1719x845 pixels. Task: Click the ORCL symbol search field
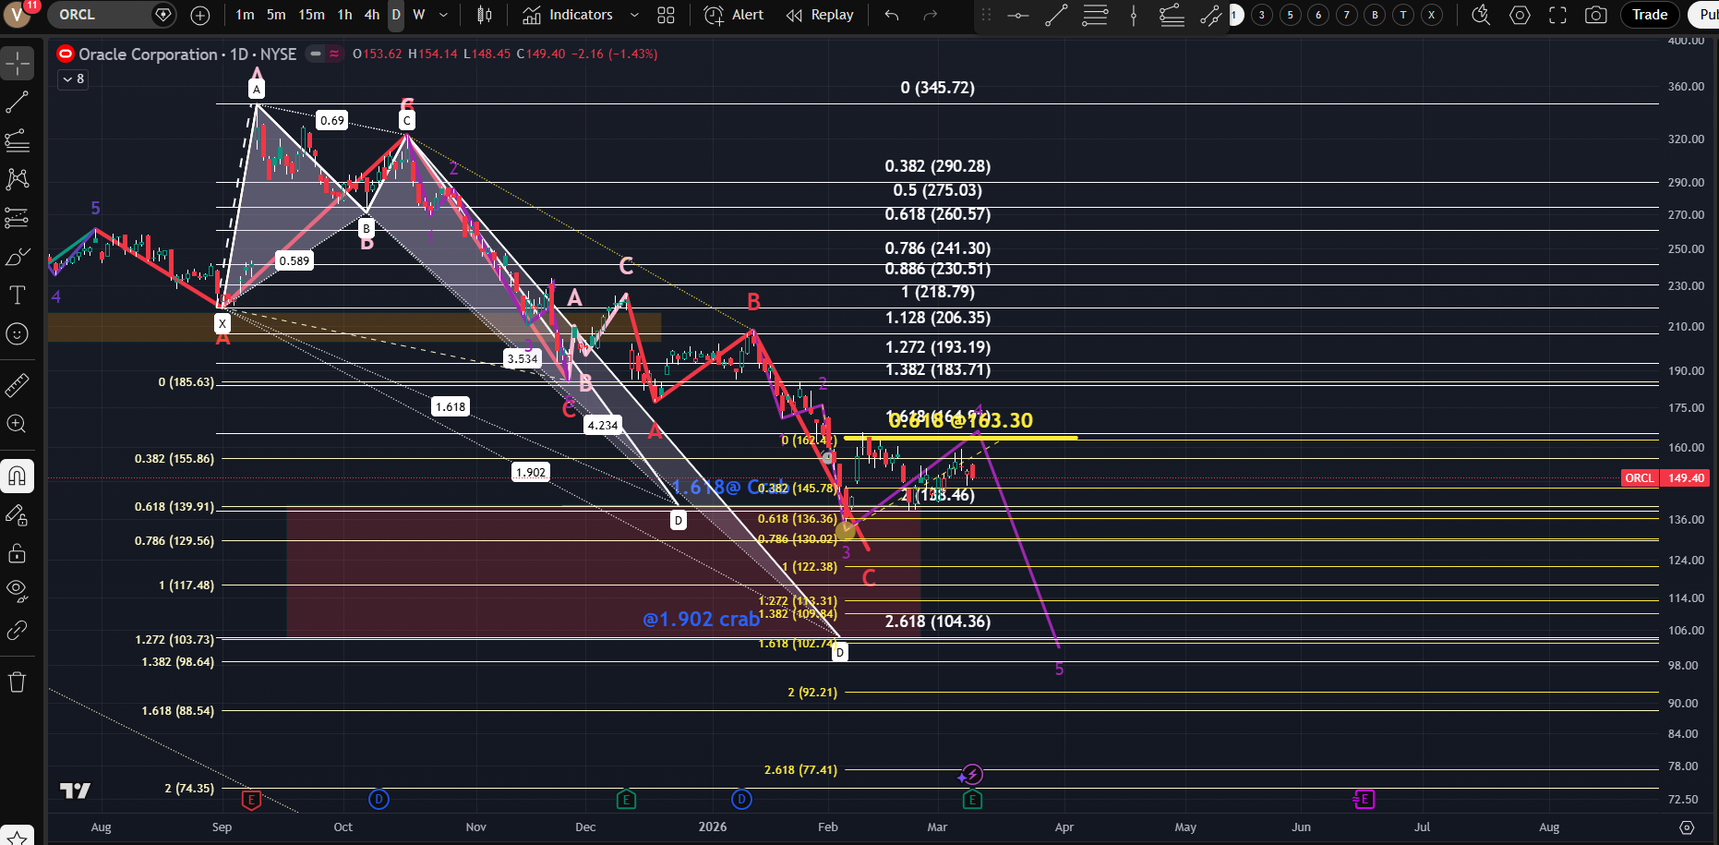point(100,15)
